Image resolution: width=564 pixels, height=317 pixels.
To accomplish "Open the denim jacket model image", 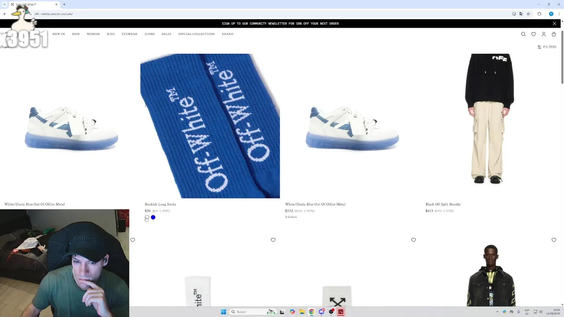I will (491, 276).
